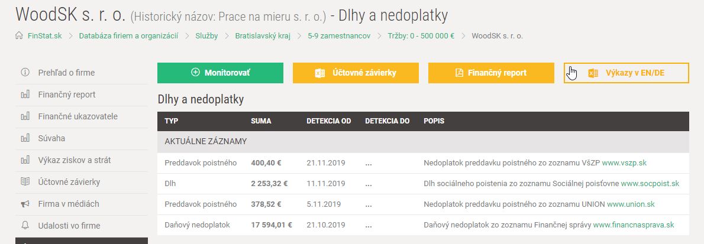Click the megaphone icon beside Firma v médiách

25,204
